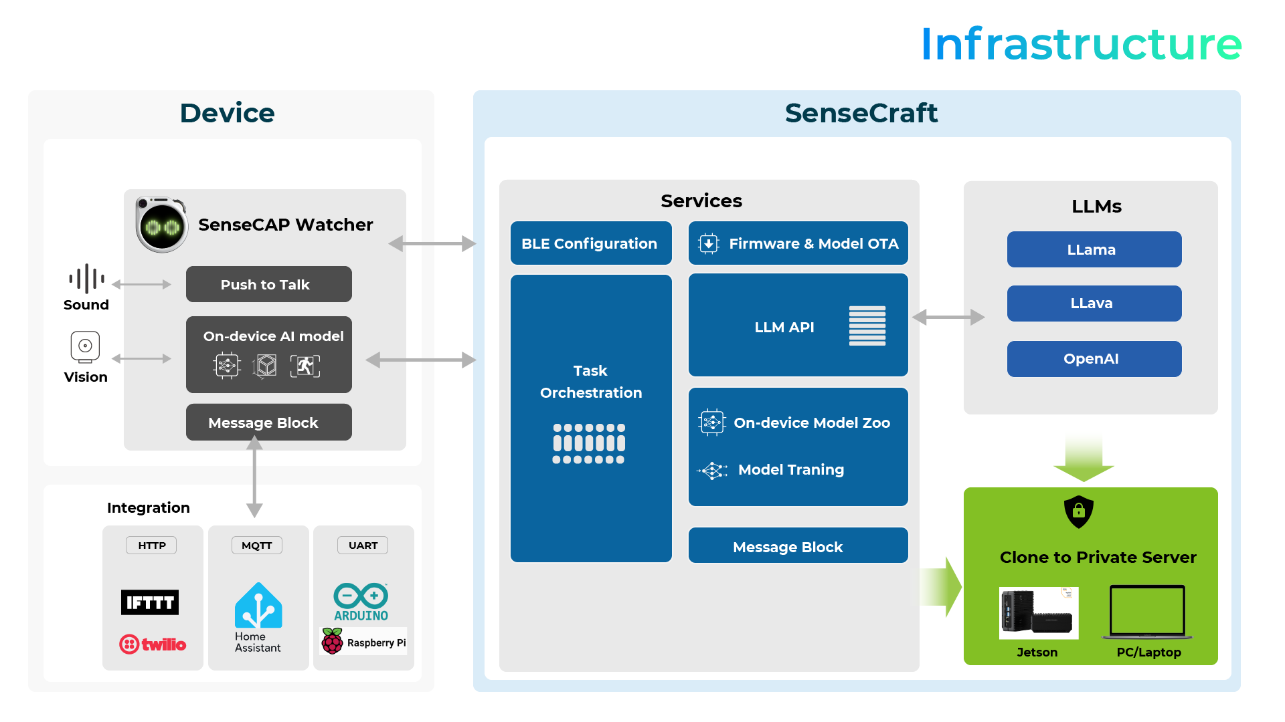1285x722 pixels.
Task: Select the Firmware & Model OTA block
Action: pos(798,243)
